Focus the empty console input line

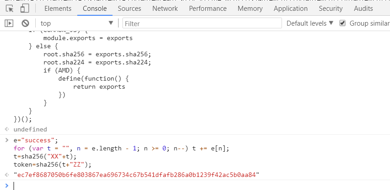tap(181, 185)
